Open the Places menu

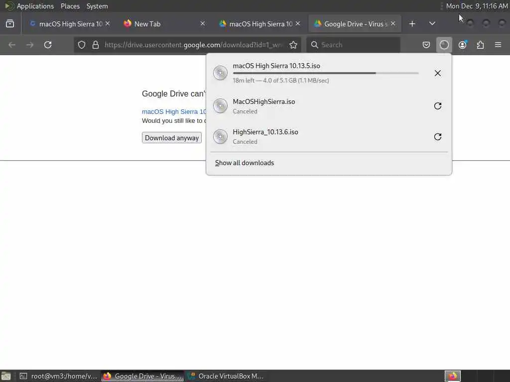[x=70, y=6]
